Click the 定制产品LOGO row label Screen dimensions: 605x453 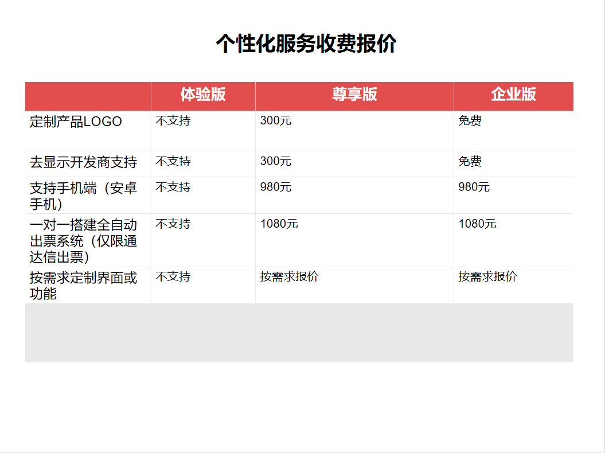(x=76, y=122)
